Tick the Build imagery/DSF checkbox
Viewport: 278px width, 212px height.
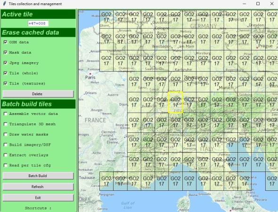coord(6,145)
